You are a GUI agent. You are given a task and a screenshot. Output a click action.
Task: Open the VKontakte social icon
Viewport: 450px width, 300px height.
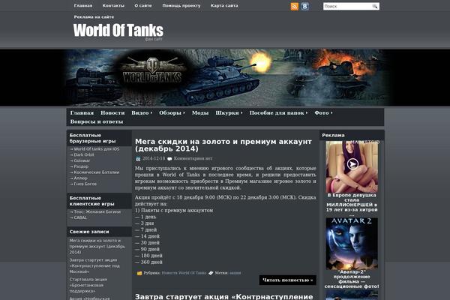pos(304,6)
